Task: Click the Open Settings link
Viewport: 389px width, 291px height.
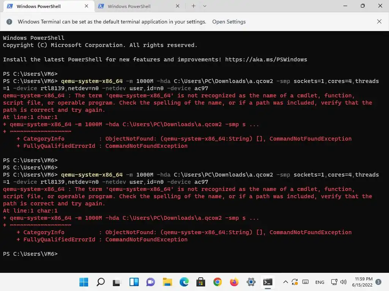Action: coord(229,22)
